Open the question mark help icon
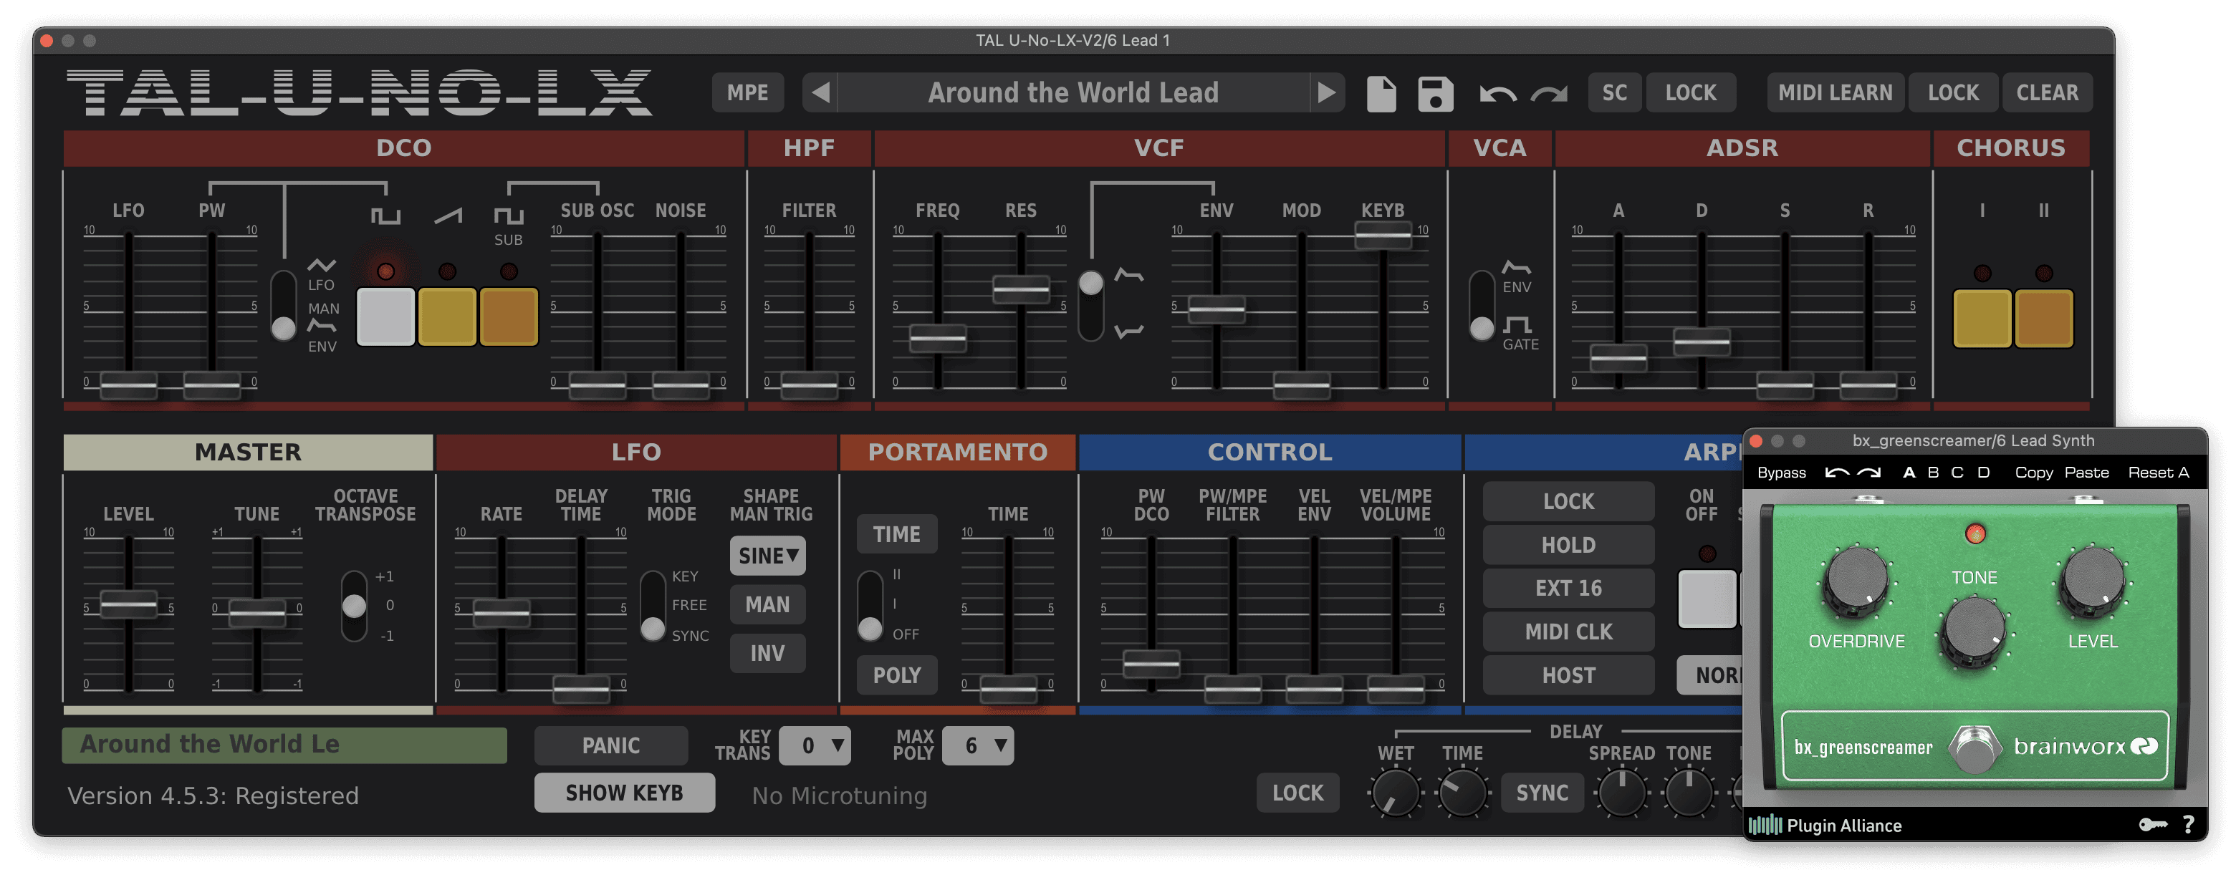This screenshot has width=2236, height=875. tap(2188, 825)
